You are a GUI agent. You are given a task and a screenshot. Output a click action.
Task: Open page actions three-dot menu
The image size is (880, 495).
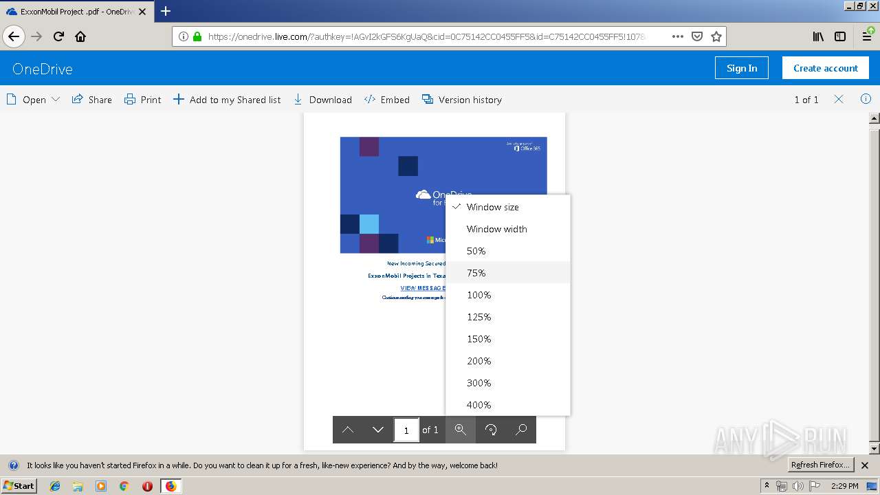point(677,36)
